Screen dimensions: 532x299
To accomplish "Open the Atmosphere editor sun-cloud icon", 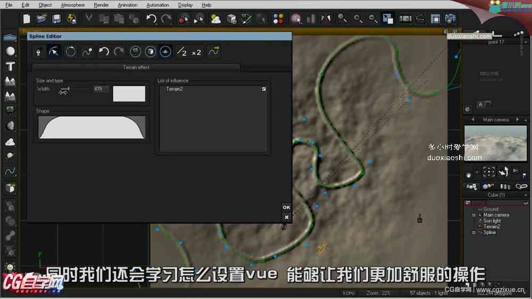I will coord(216,19).
